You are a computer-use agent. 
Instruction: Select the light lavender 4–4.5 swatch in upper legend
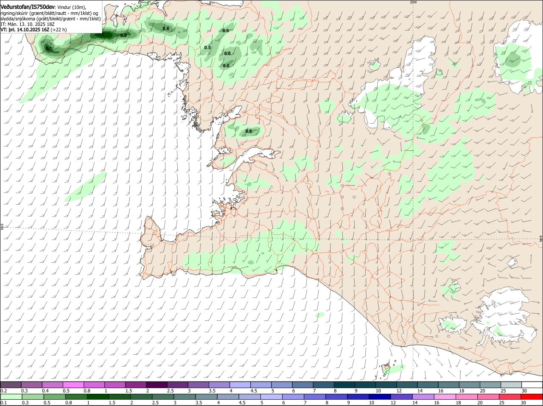240,384
